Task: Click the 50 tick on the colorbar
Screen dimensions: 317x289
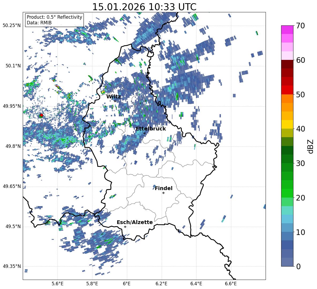Action: [x=300, y=95]
